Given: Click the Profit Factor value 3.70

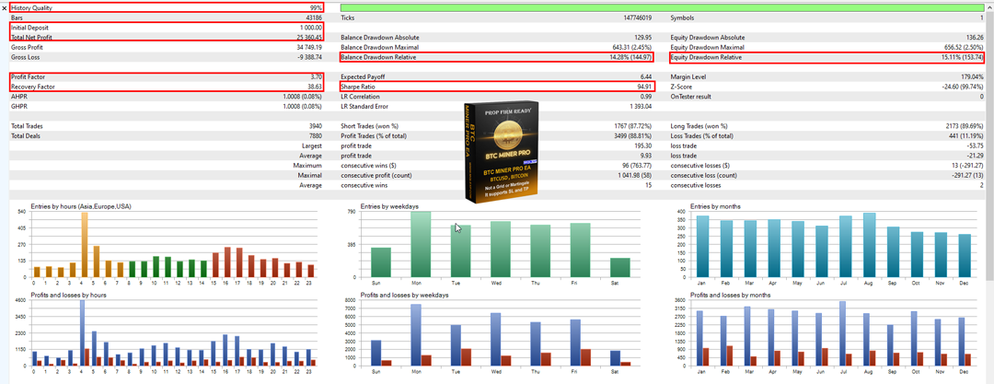Looking at the screenshot, I should [316, 76].
